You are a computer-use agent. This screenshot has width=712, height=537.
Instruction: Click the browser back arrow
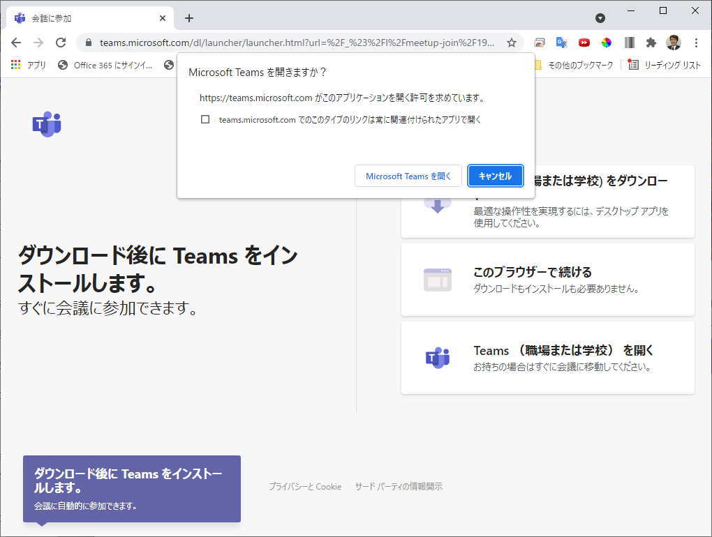16,43
